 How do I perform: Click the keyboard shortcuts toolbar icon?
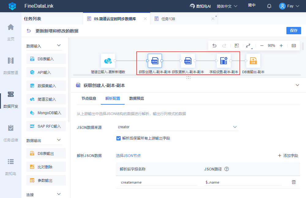[294, 46]
